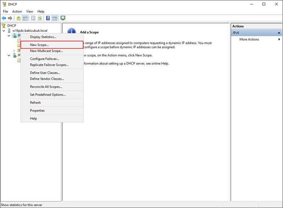Screen dimensions: 283x208
Task: Toggle the Show/Hide Action Pane toolbar icon
Action: point(54,18)
